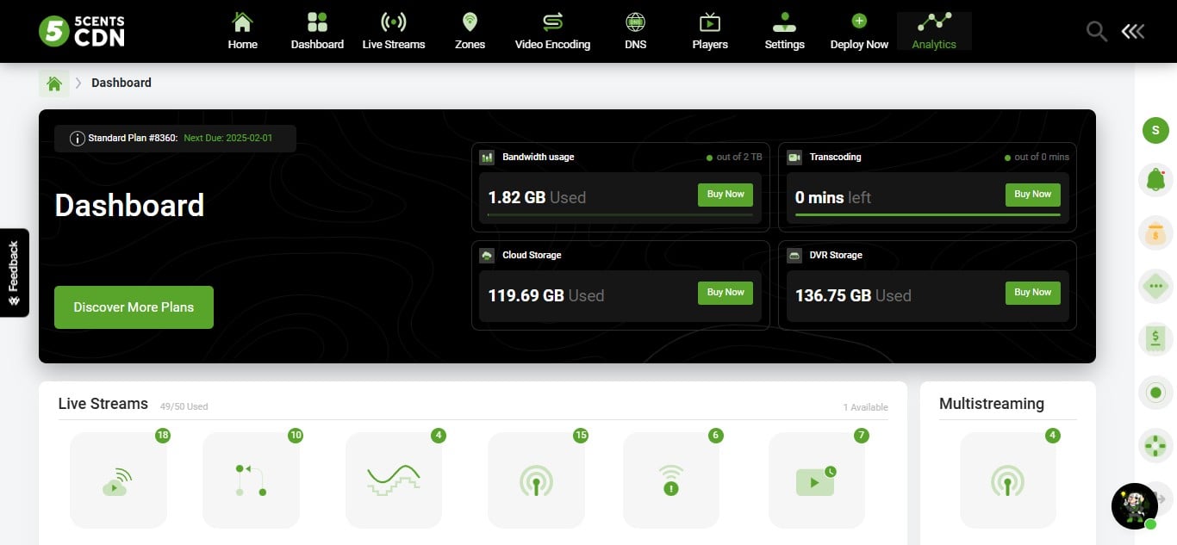Screen dimensions: 1177x545
Task: Click Buy Now for Bandwidth usage
Action: [x=726, y=195]
